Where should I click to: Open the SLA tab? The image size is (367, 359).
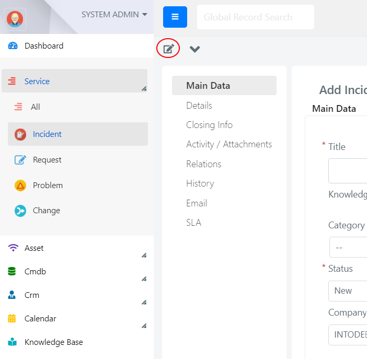[193, 223]
